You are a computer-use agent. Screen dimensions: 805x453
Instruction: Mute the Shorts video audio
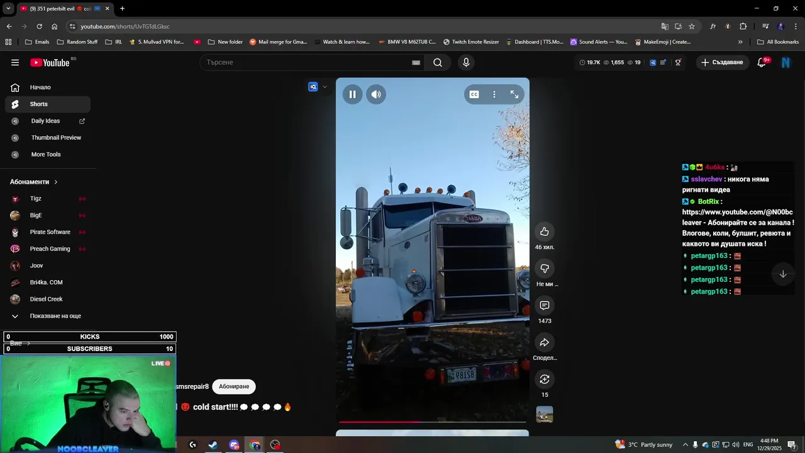pos(376,94)
